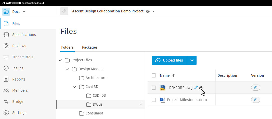Click the pencil edit icon on _DR-CORR.dwg
Viewport: 272px width, 119px height.
click(196, 88)
